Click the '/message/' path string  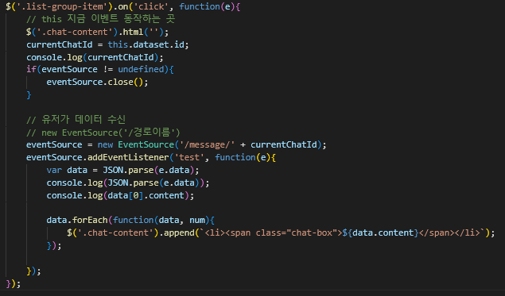207,145
